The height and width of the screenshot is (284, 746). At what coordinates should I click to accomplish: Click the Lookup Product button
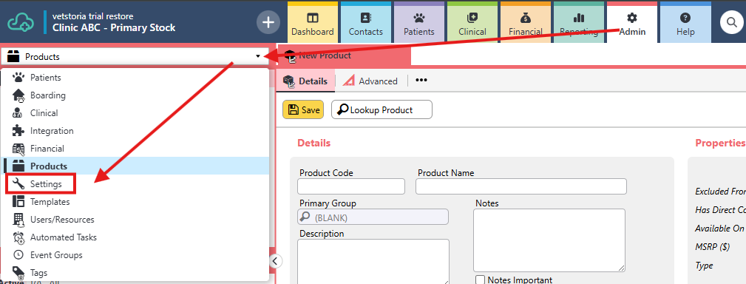382,109
